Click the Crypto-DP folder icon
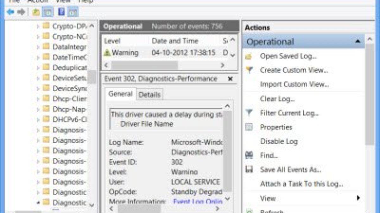380x213 pixels. [46, 26]
